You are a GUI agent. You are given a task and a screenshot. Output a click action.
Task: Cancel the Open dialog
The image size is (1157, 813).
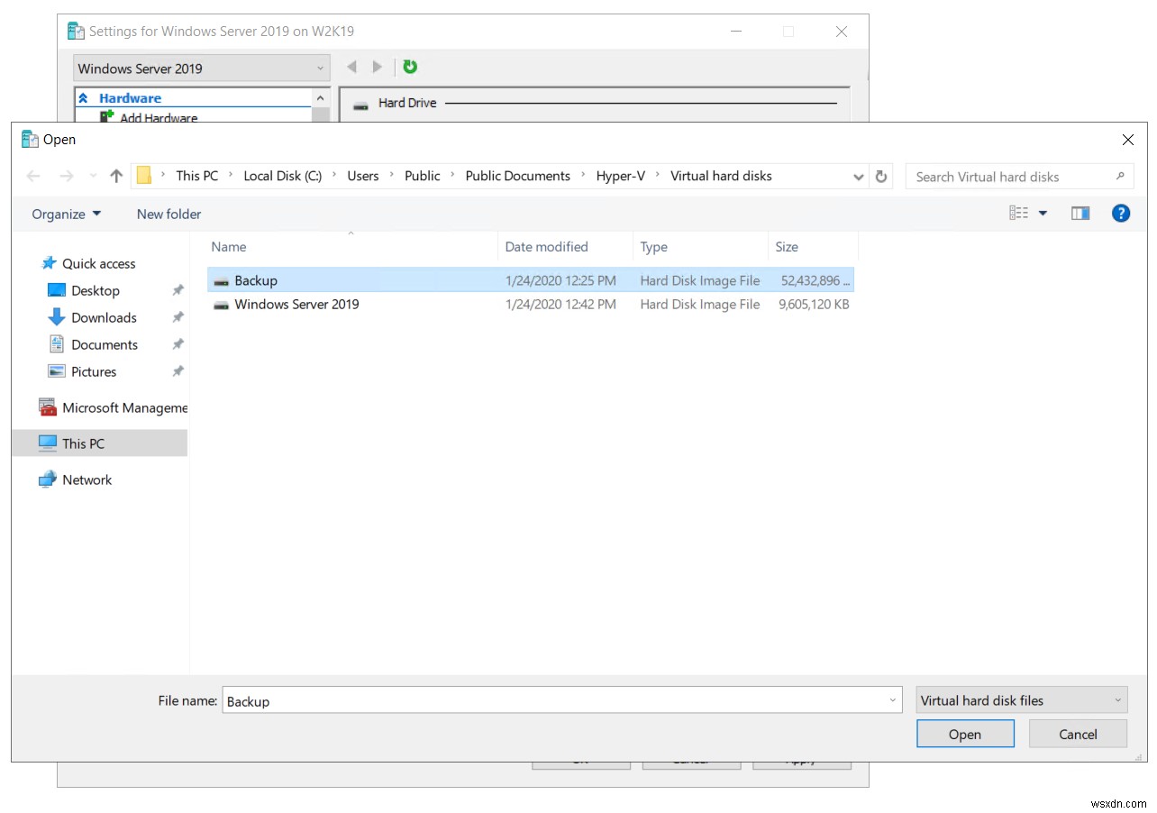click(1077, 733)
